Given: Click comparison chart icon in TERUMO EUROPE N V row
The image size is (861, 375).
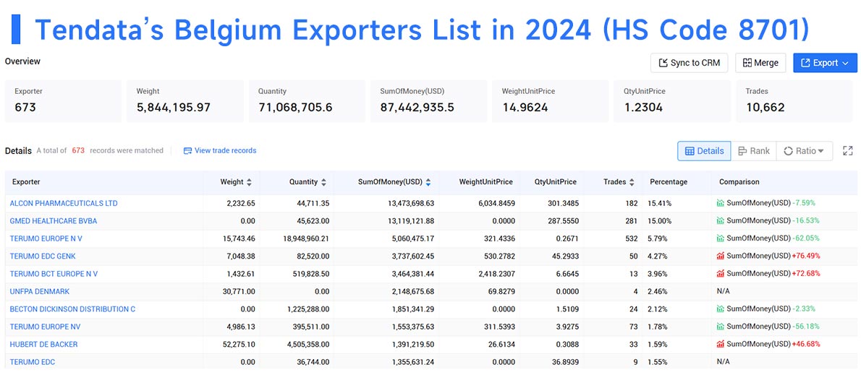Looking at the screenshot, I should (721, 238).
